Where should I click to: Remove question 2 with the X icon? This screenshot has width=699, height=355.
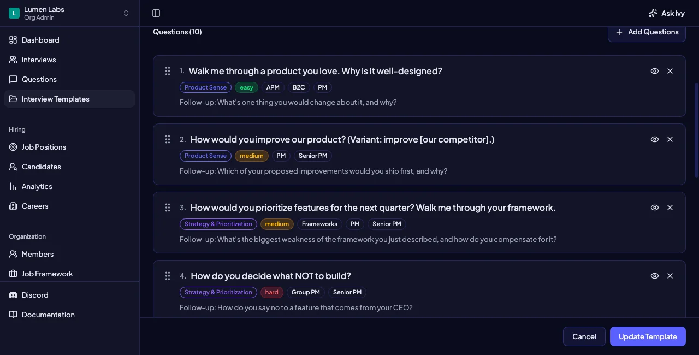point(670,139)
